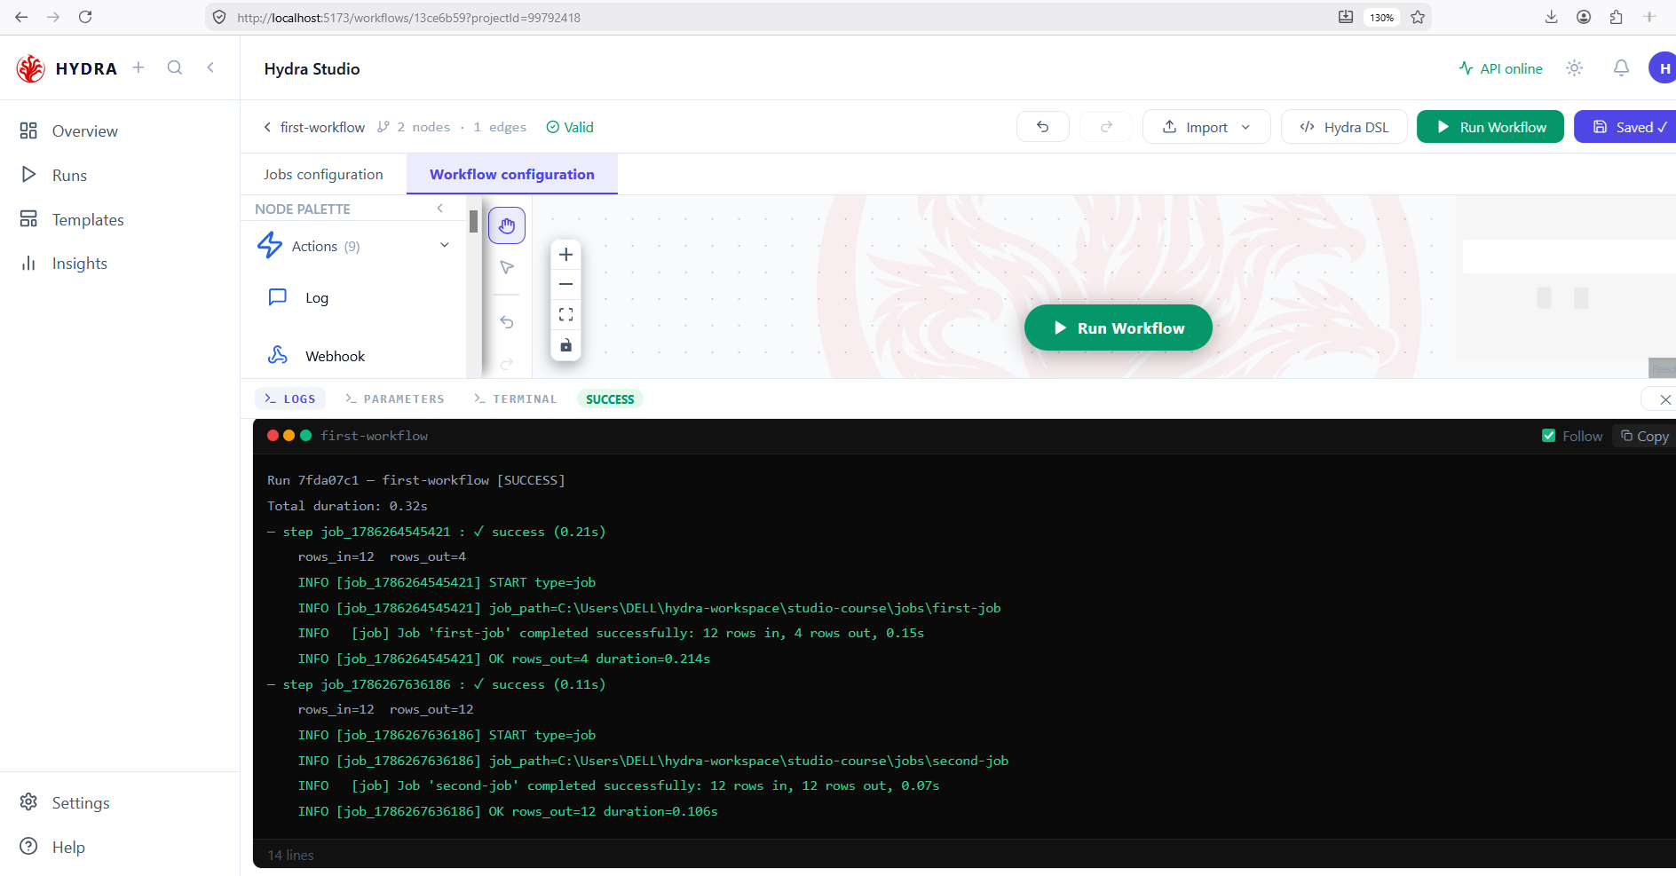Click the 130% zoom level badge

coord(1381,18)
